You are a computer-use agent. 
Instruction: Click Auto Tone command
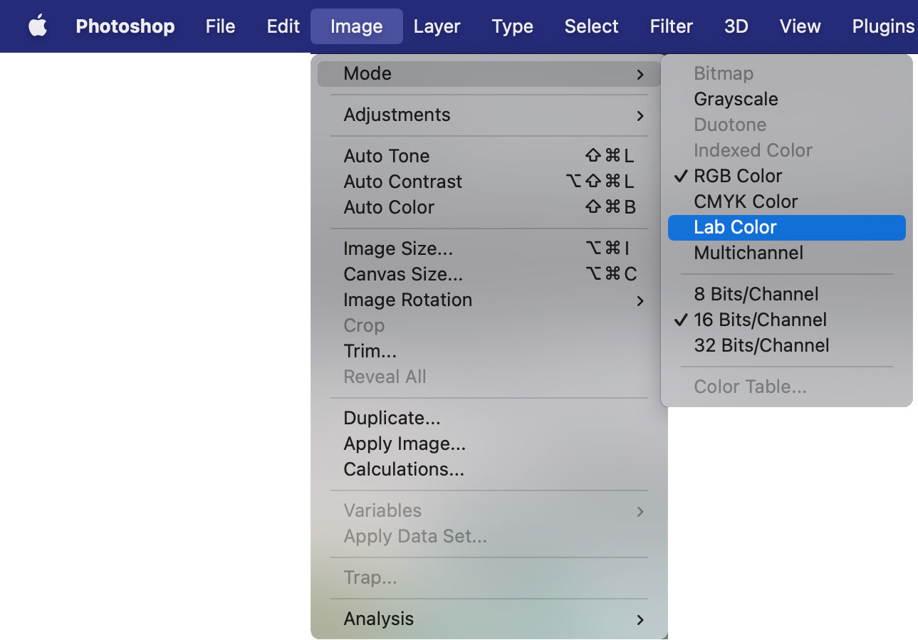pyautogui.click(x=387, y=156)
